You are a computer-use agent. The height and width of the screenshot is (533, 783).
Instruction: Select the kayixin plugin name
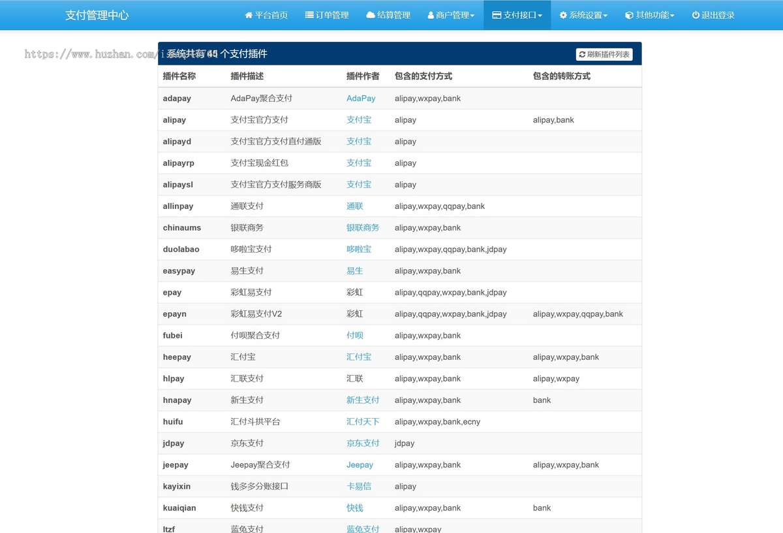[177, 487]
